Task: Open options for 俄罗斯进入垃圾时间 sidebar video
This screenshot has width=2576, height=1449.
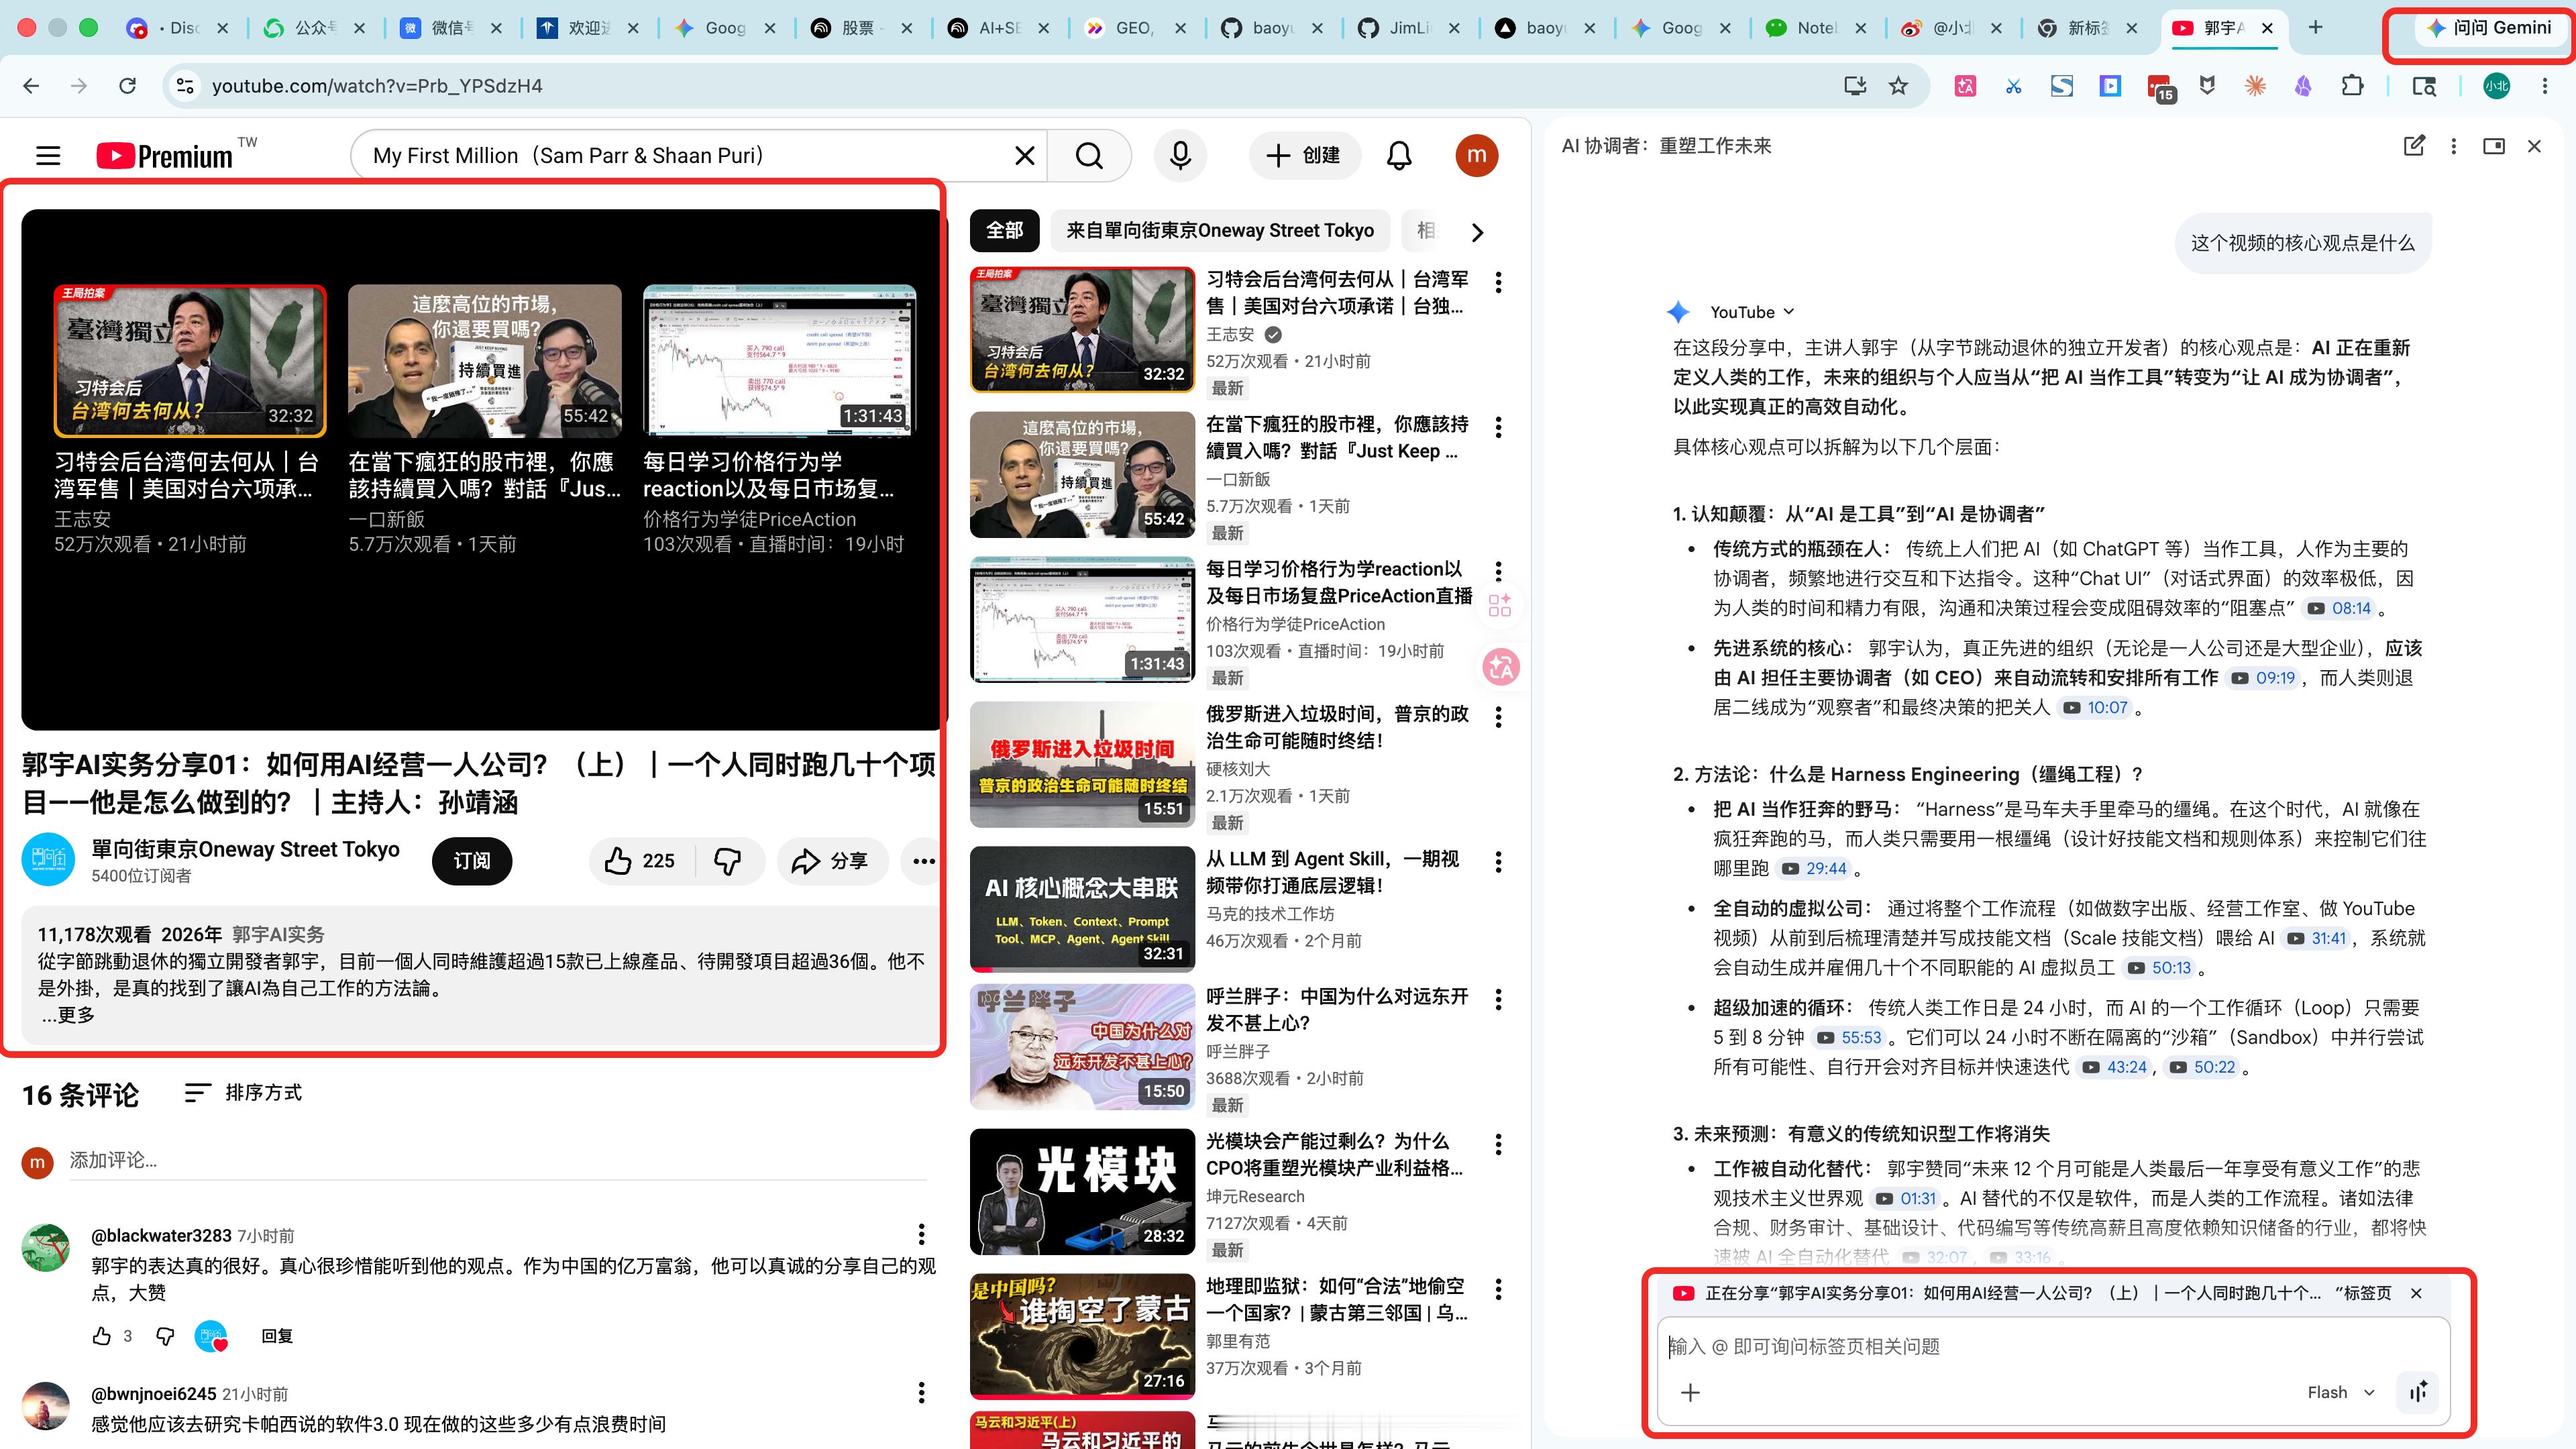Action: (x=1498, y=717)
